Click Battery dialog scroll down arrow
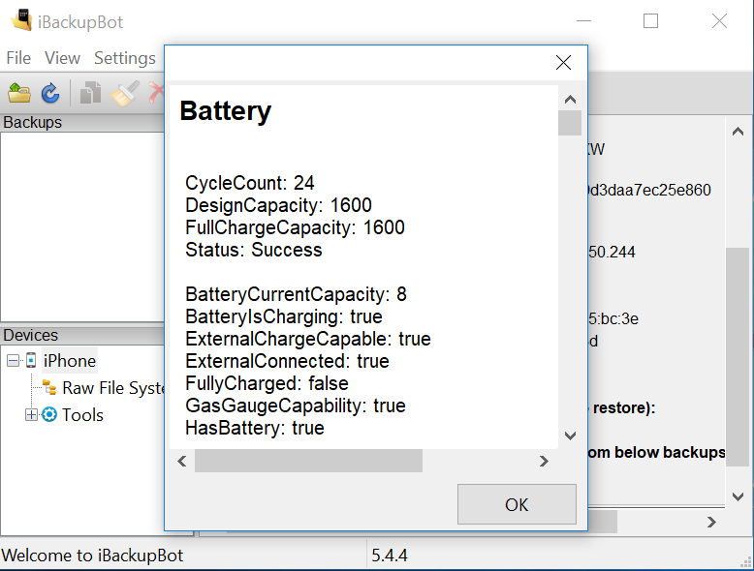The width and height of the screenshot is (754, 571). pyautogui.click(x=570, y=436)
